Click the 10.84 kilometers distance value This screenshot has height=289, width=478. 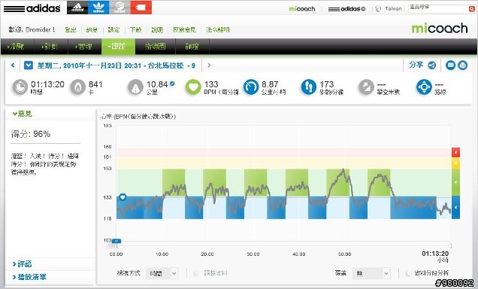157,84
